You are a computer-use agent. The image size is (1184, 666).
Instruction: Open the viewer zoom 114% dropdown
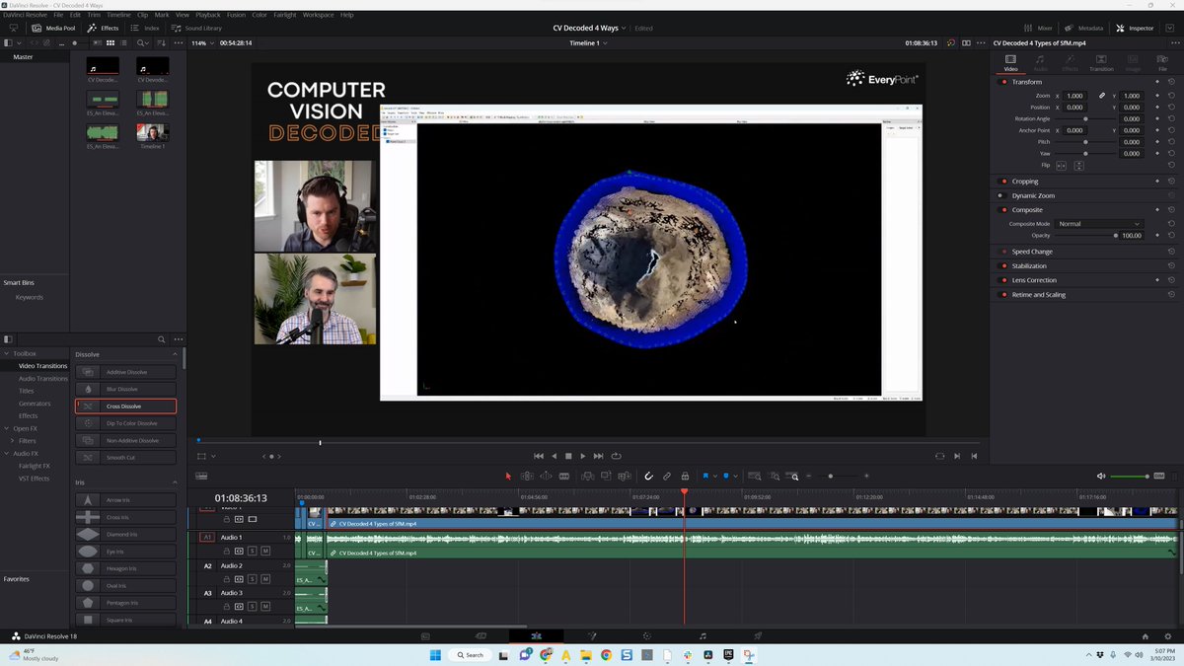tap(204, 43)
